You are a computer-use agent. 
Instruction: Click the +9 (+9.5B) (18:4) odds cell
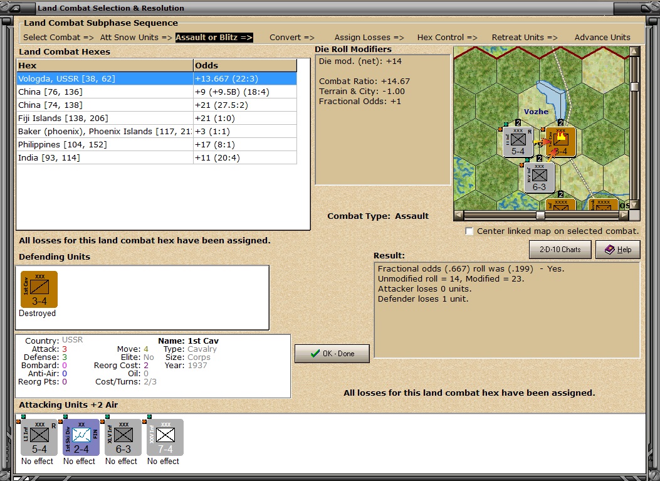(x=245, y=92)
